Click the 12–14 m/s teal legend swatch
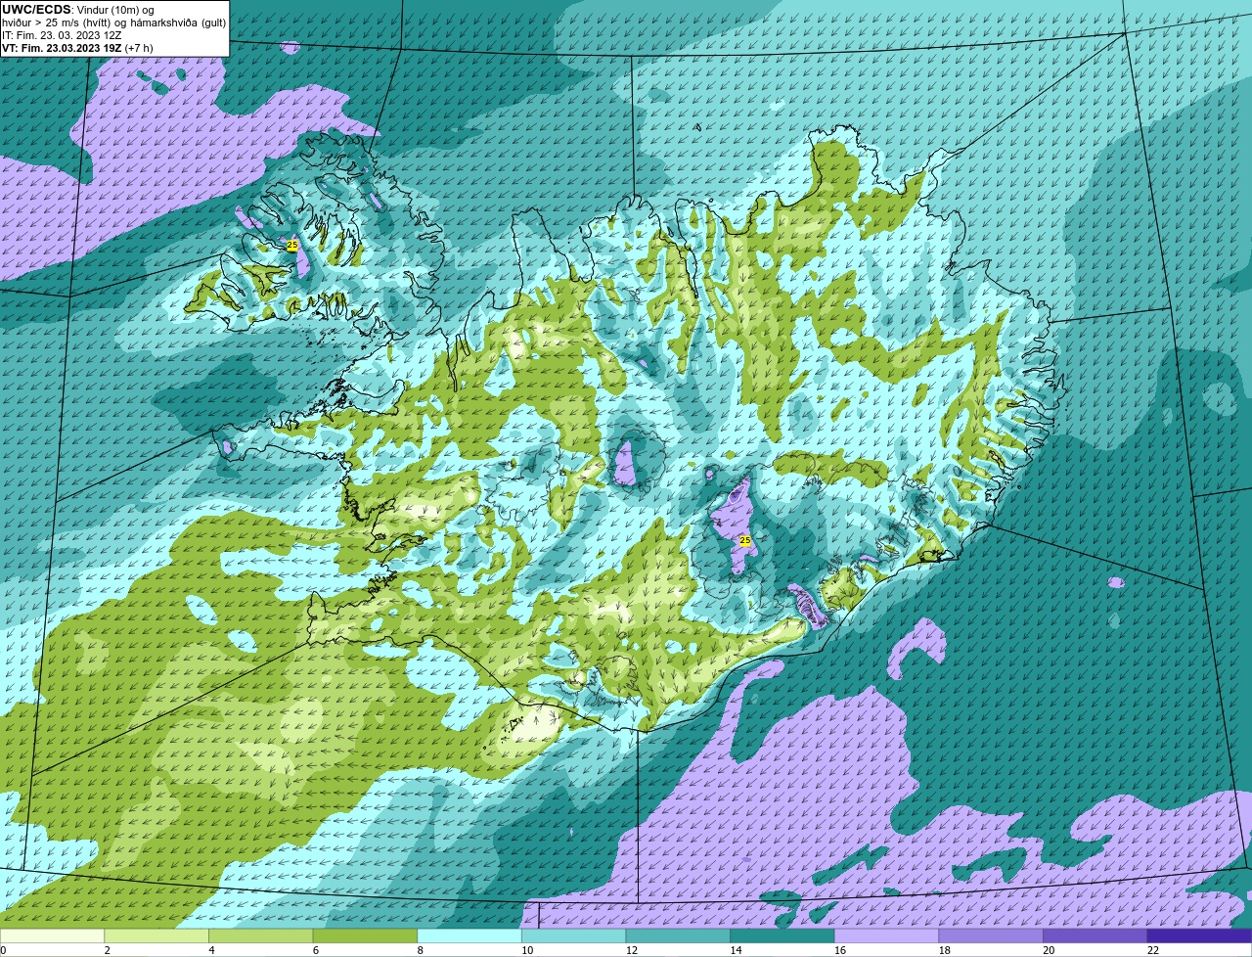Screen dimensions: 1252x957 [x=678, y=936]
